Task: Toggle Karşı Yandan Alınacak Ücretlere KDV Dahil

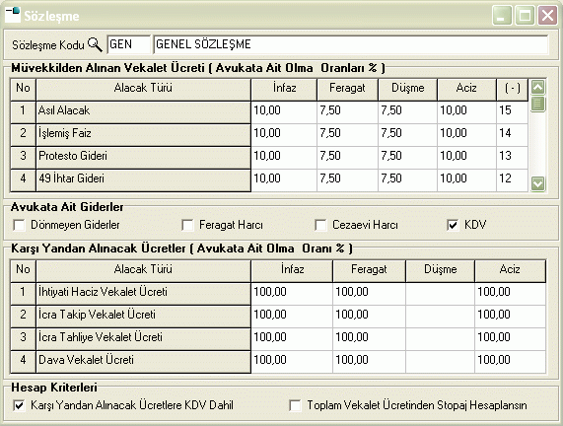Action: (19, 405)
